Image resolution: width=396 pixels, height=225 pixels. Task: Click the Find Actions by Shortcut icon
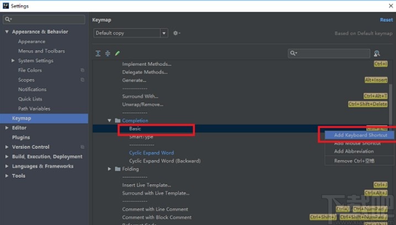377,53
